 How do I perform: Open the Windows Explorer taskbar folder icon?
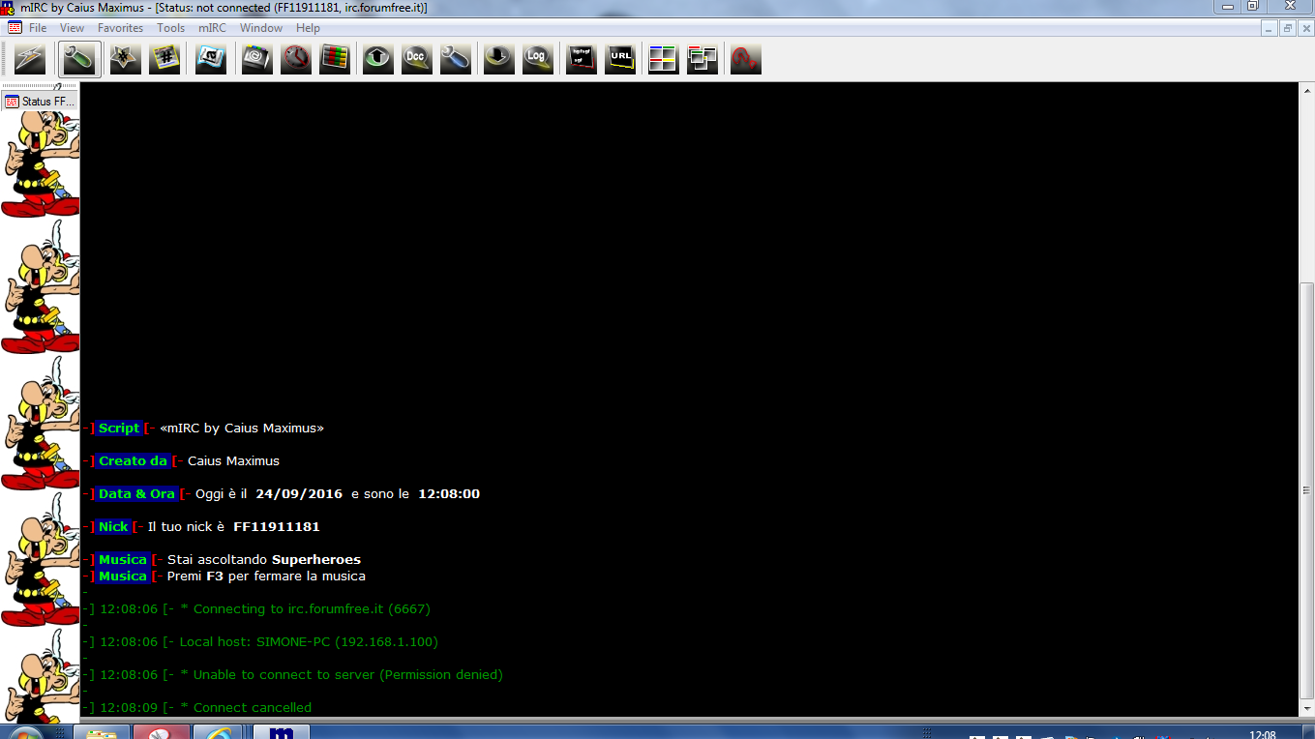102,732
